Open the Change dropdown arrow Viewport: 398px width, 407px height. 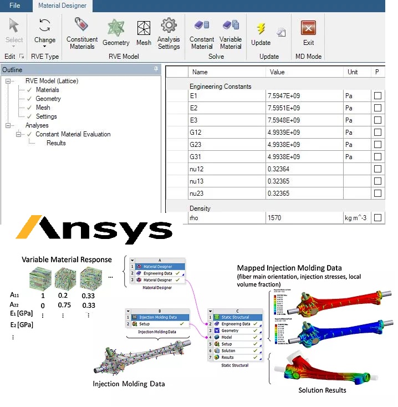click(45, 47)
